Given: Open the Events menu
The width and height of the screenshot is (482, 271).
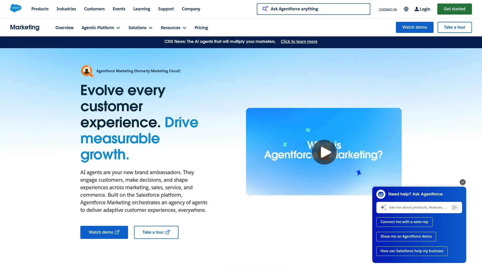Looking at the screenshot, I should point(119,9).
